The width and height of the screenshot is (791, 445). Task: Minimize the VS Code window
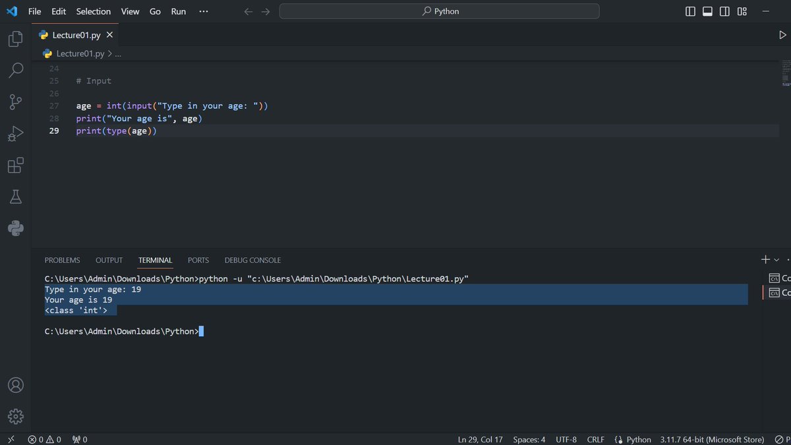click(767, 11)
